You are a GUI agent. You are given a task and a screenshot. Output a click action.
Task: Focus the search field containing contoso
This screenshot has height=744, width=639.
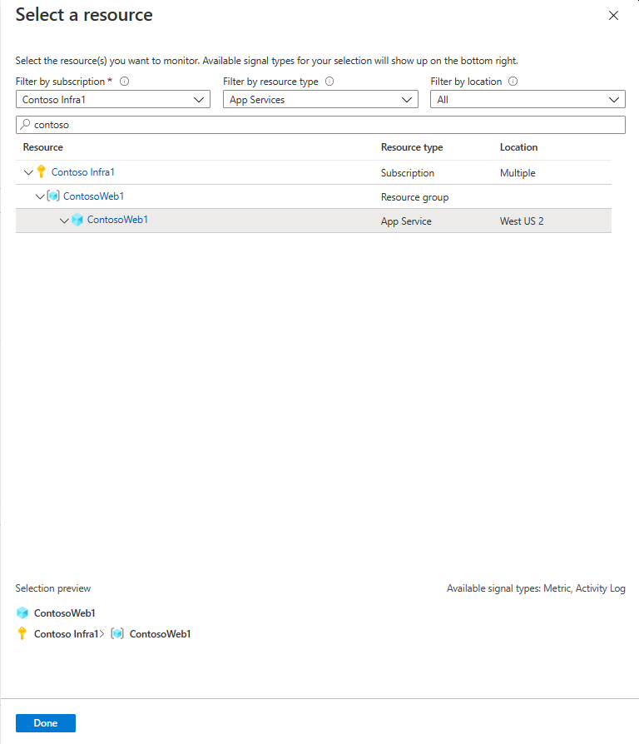tap(320, 125)
